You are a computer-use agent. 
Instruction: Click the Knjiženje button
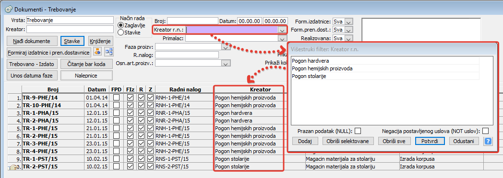[100, 41]
